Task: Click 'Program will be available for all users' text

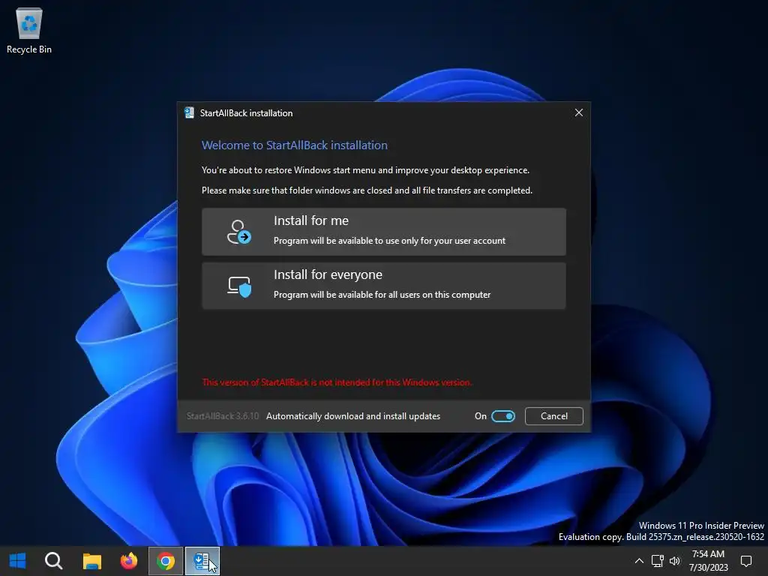Action: (382, 294)
